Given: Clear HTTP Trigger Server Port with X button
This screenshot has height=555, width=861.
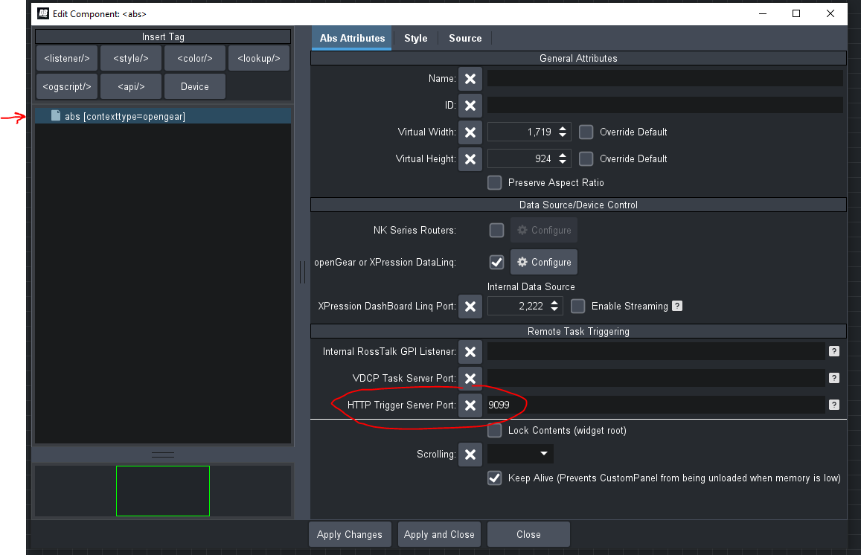Looking at the screenshot, I should [x=470, y=405].
